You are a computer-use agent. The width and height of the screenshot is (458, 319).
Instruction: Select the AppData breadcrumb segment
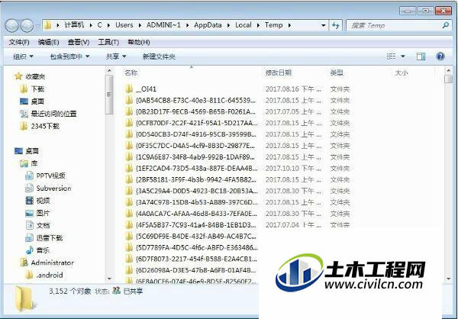[208, 25]
